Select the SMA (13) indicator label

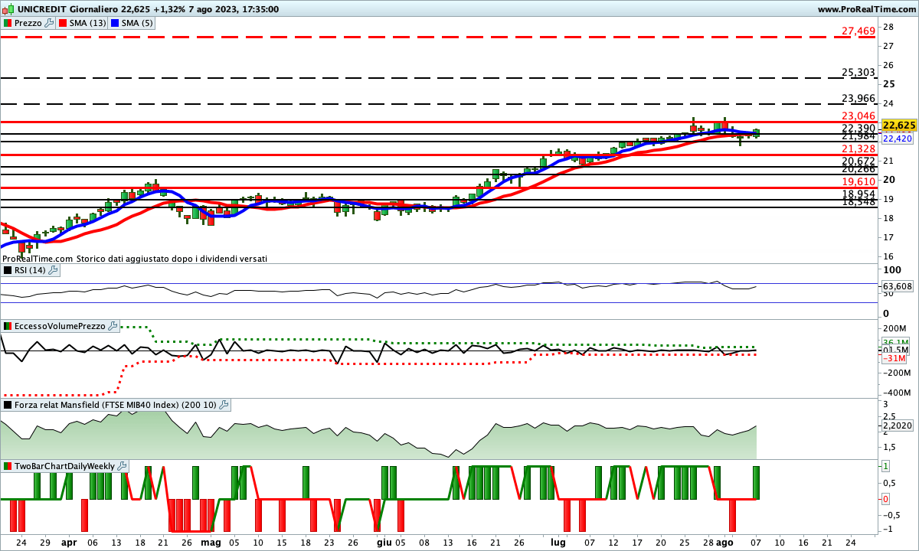pos(87,23)
